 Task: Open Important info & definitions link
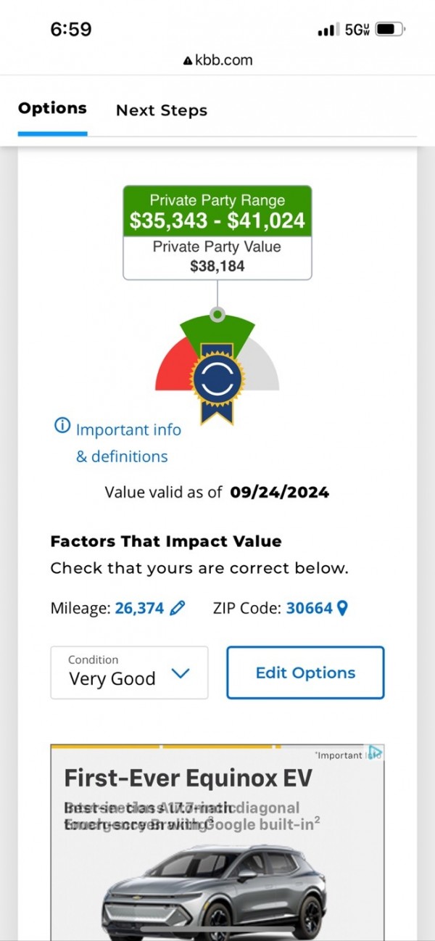(x=128, y=443)
